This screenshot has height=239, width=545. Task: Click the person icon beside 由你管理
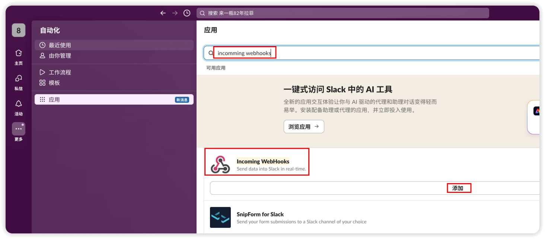click(x=42, y=55)
